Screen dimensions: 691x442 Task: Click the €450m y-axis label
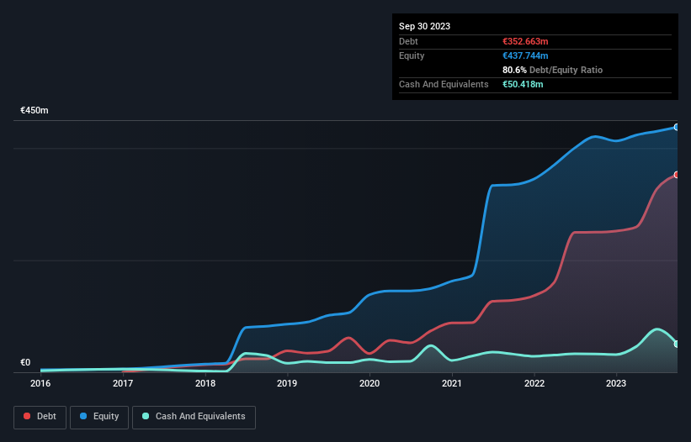click(x=35, y=110)
